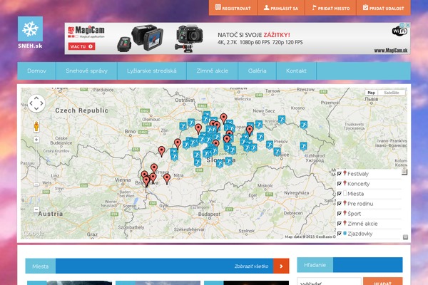
Task: Click the ski marker near Prešov
Action: 270,145
